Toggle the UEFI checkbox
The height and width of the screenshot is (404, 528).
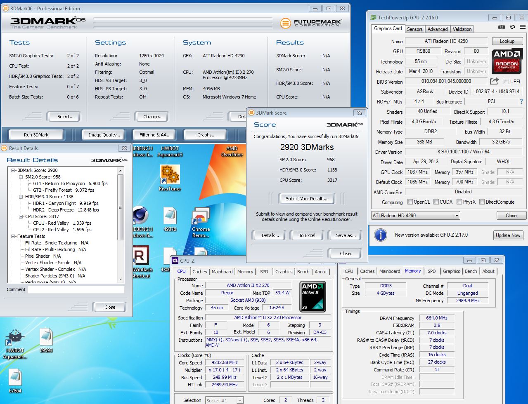click(x=507, y=82)
